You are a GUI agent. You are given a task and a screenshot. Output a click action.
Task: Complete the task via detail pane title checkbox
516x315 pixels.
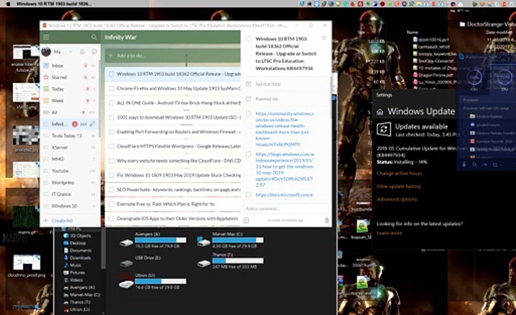[249, 39]
